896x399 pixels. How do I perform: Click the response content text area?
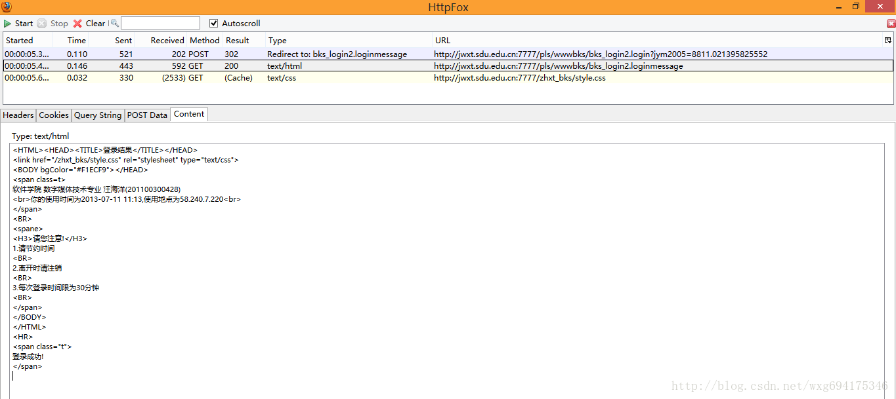pos(447,271)
